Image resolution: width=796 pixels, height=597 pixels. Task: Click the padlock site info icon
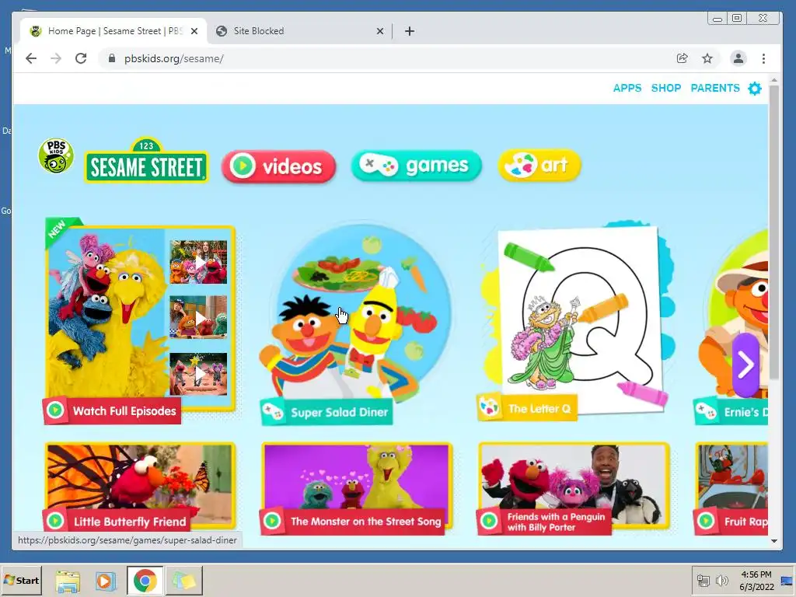click(112, 58)
